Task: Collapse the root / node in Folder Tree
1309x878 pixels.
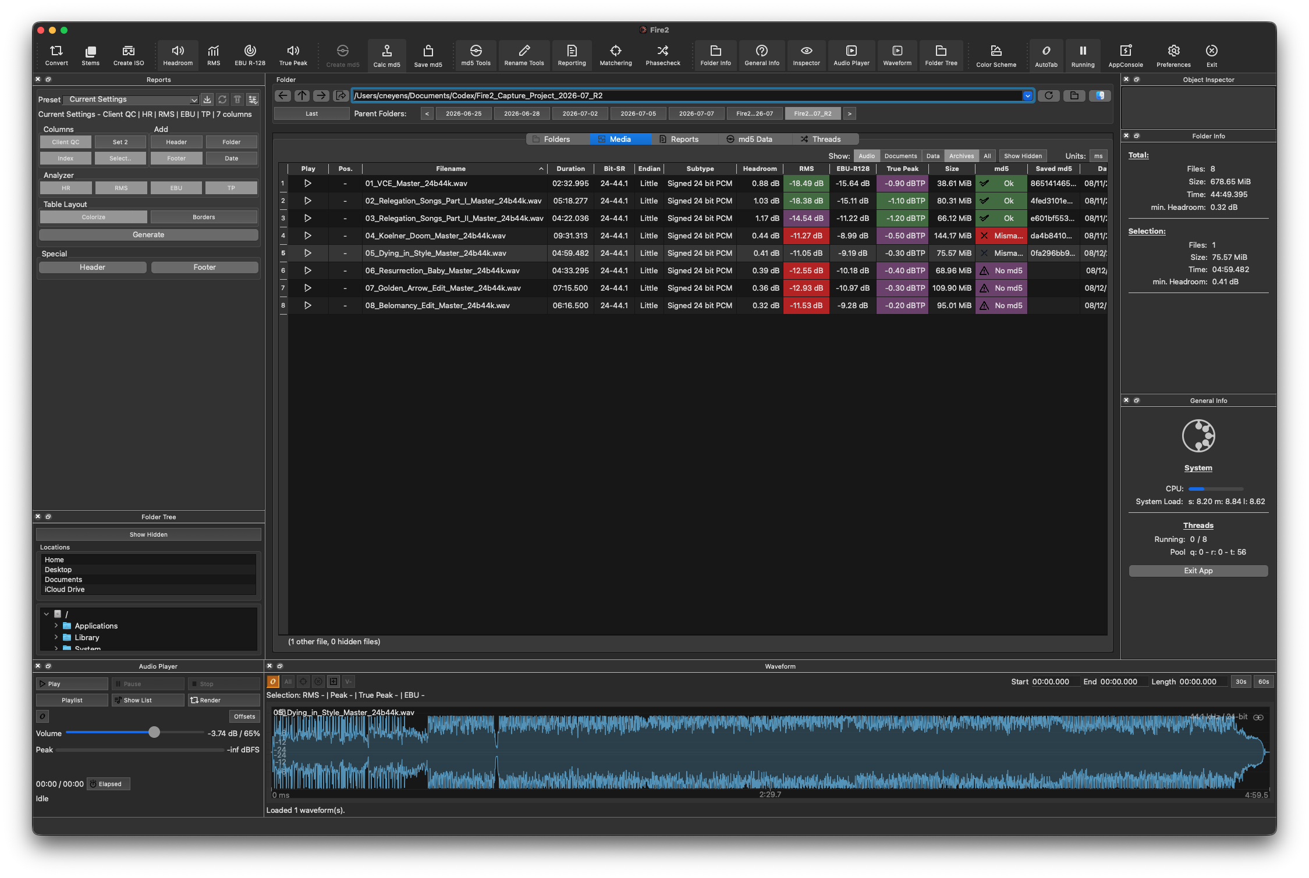Action: pos(46,614)
